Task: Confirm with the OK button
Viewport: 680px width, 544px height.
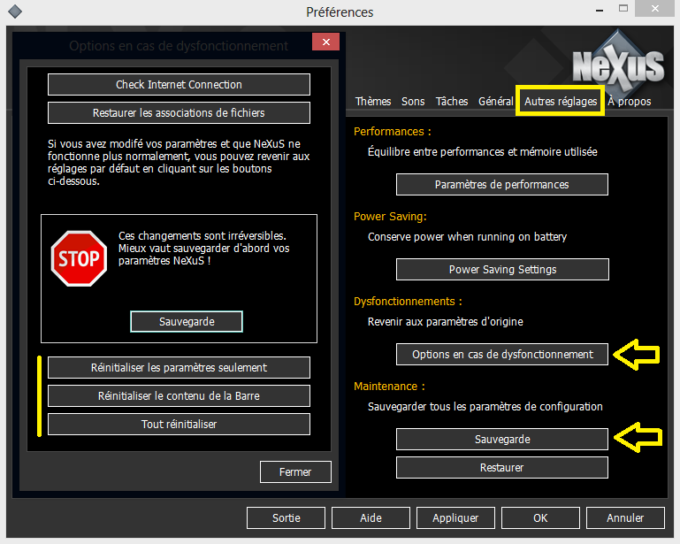Action: 540,518
